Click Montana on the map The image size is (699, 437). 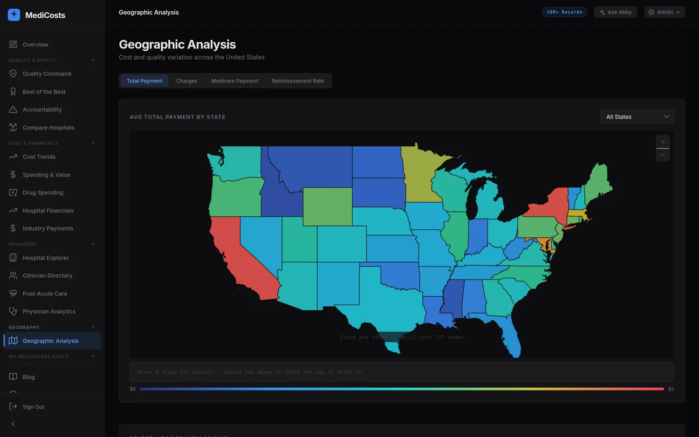[x=312, y=165]
